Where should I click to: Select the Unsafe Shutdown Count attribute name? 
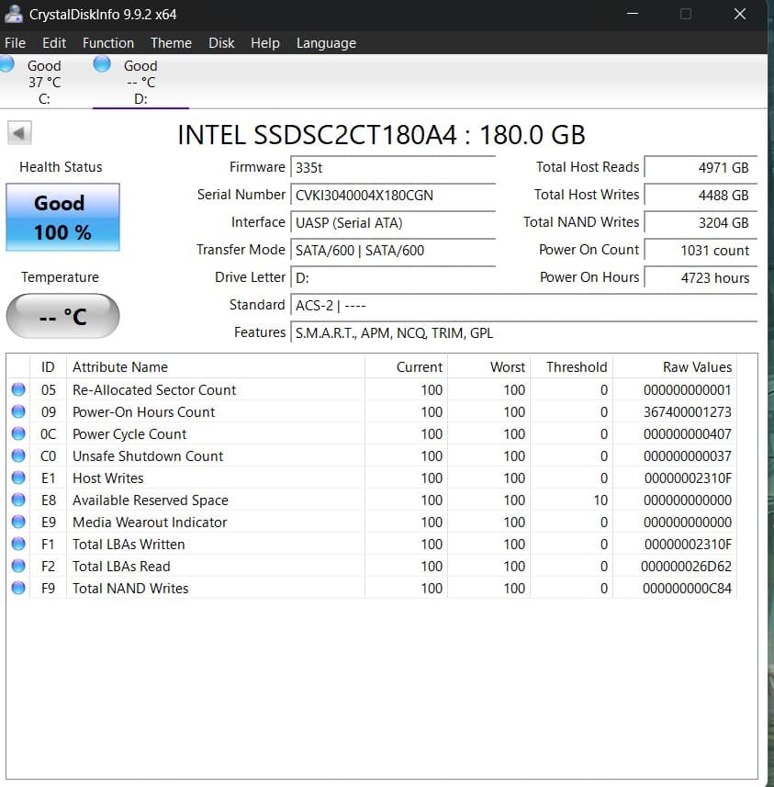coord(148,456)
